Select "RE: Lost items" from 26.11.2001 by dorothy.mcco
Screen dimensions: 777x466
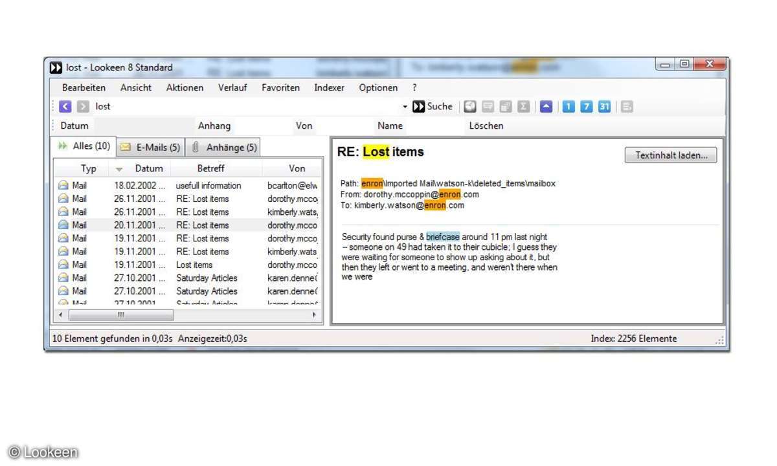203,199
